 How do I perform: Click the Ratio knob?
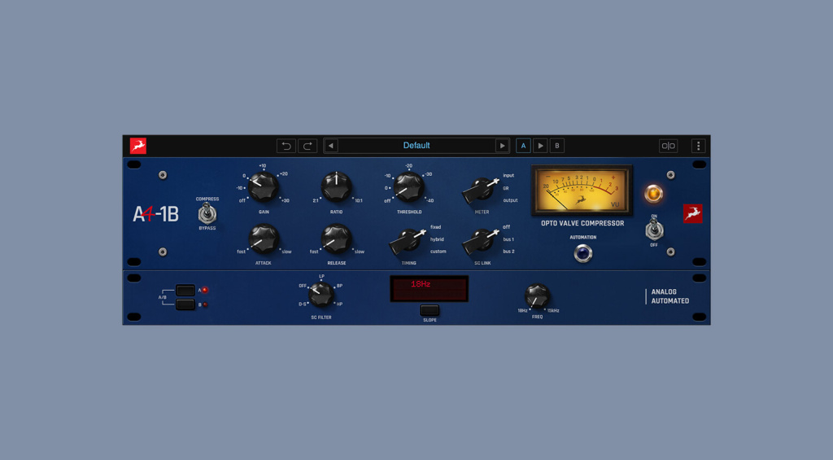pyautogui.click(x=336, y=186)
